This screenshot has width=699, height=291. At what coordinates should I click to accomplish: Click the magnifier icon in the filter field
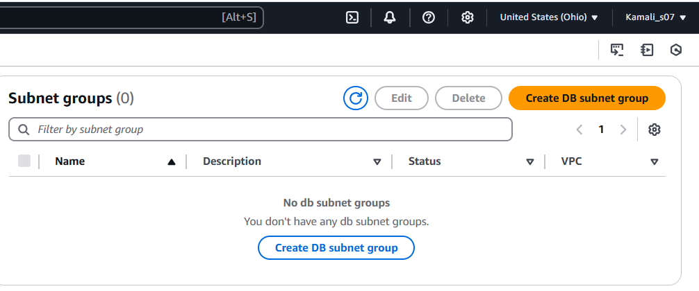(24, 130)
